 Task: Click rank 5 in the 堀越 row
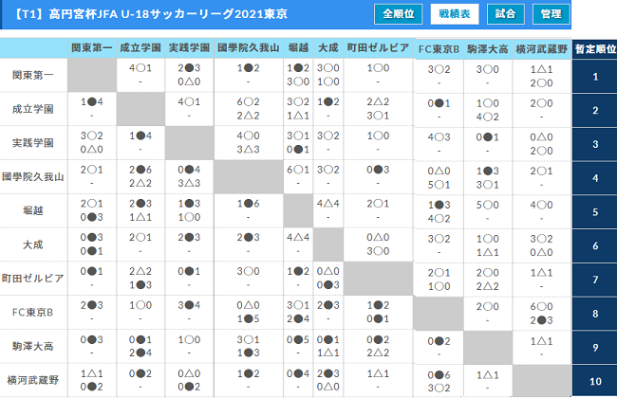(595, 212)
